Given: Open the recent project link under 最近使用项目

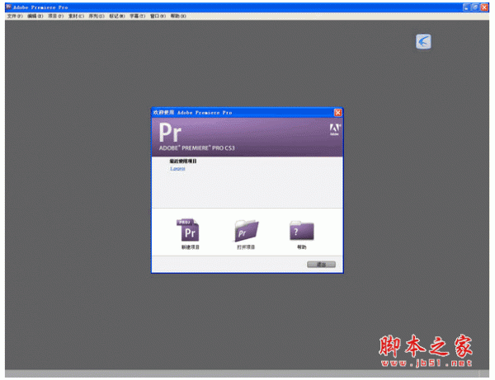Looking at the screenshot, I should click(x=177, y=169).
